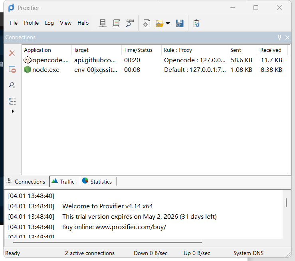
Task: Click the Up 0 B/sec status entry
Action: point(197,253)
